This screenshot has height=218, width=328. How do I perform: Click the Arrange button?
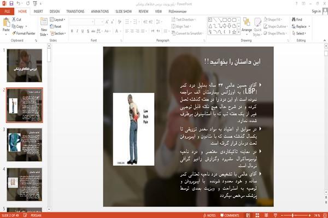pyautogui.click(x=247, y=26)
